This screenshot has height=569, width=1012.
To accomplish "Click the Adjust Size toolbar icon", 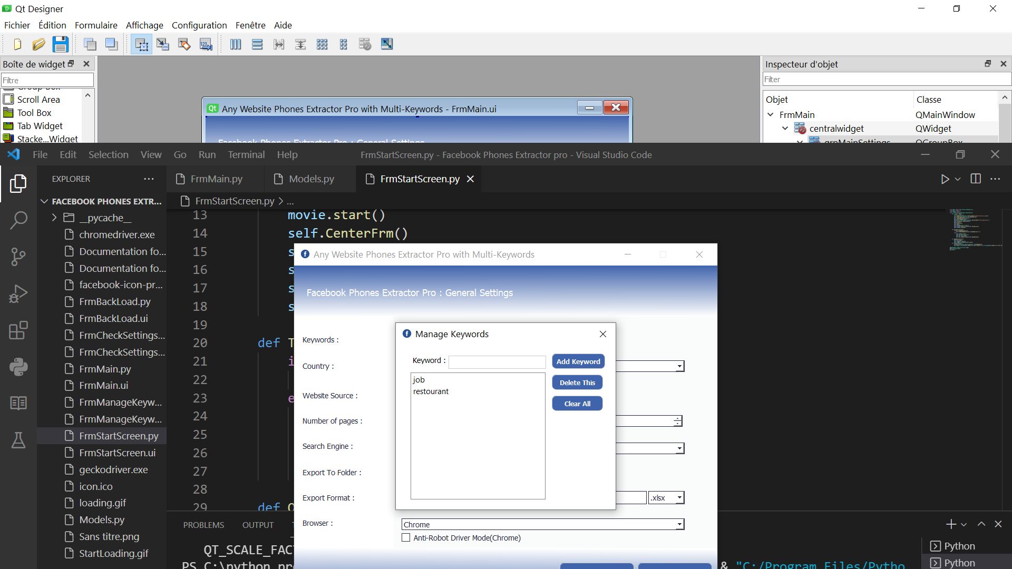I will (387, 44).
